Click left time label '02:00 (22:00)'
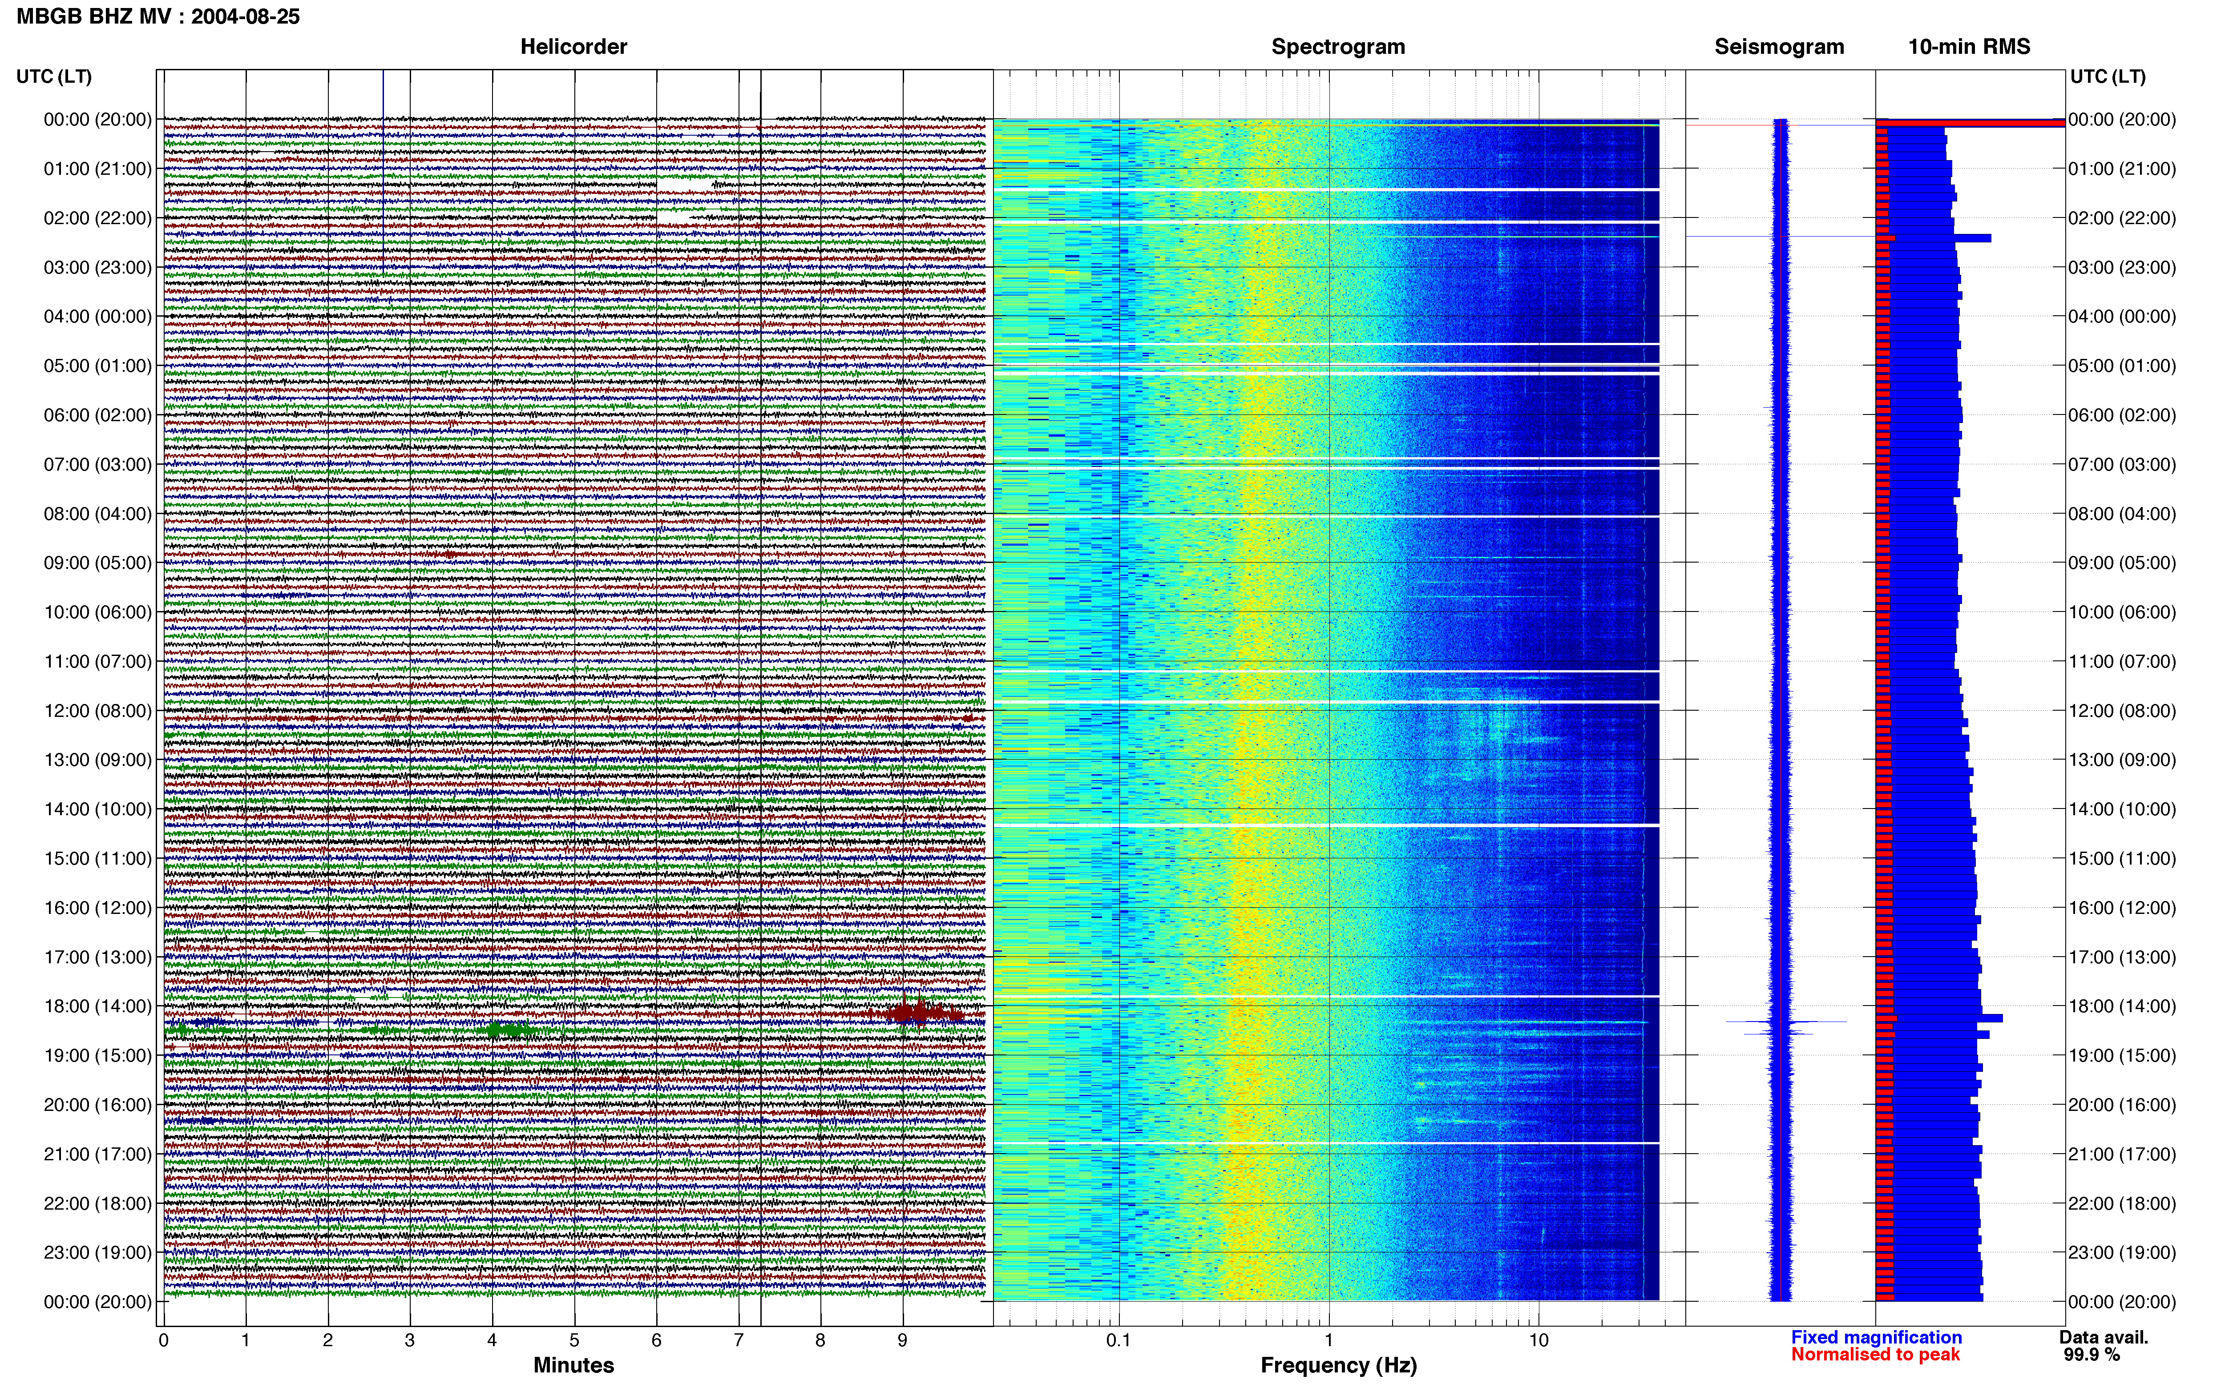 pos(98,218)
